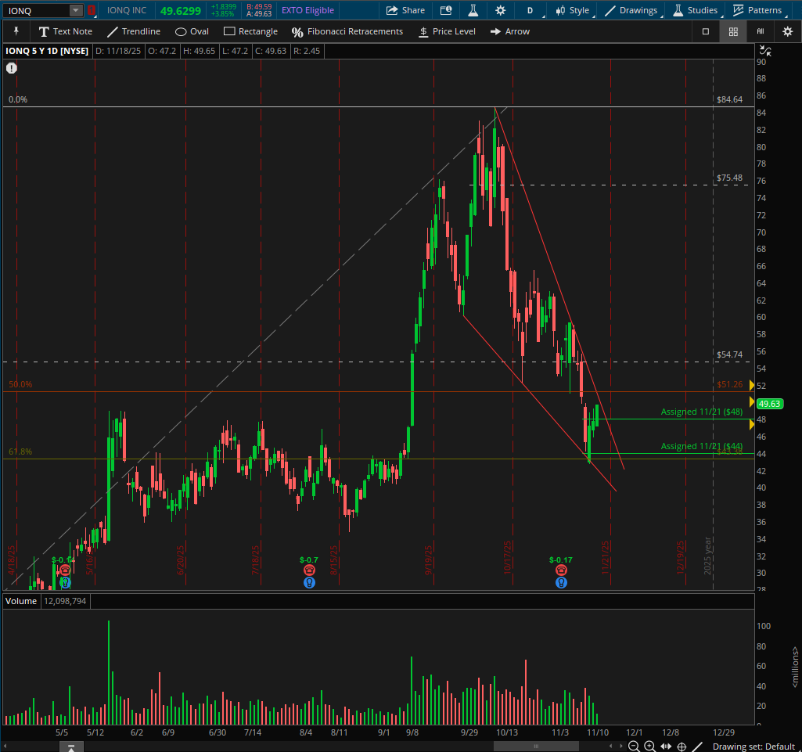This screenshot has height=752, width=802.
Task: Open the chart settings gear in the top bar
Action: point(499,11)
